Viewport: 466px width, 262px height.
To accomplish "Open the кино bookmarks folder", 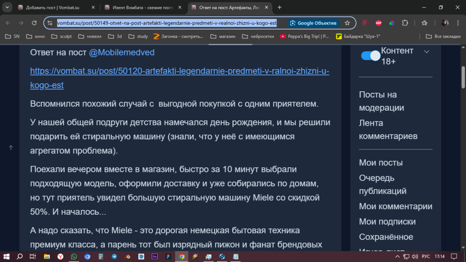I will click(35, 36).
